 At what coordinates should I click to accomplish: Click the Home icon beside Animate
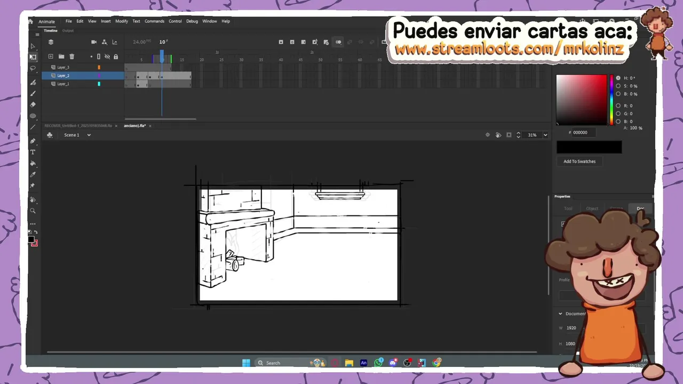(x=31, y=21)
